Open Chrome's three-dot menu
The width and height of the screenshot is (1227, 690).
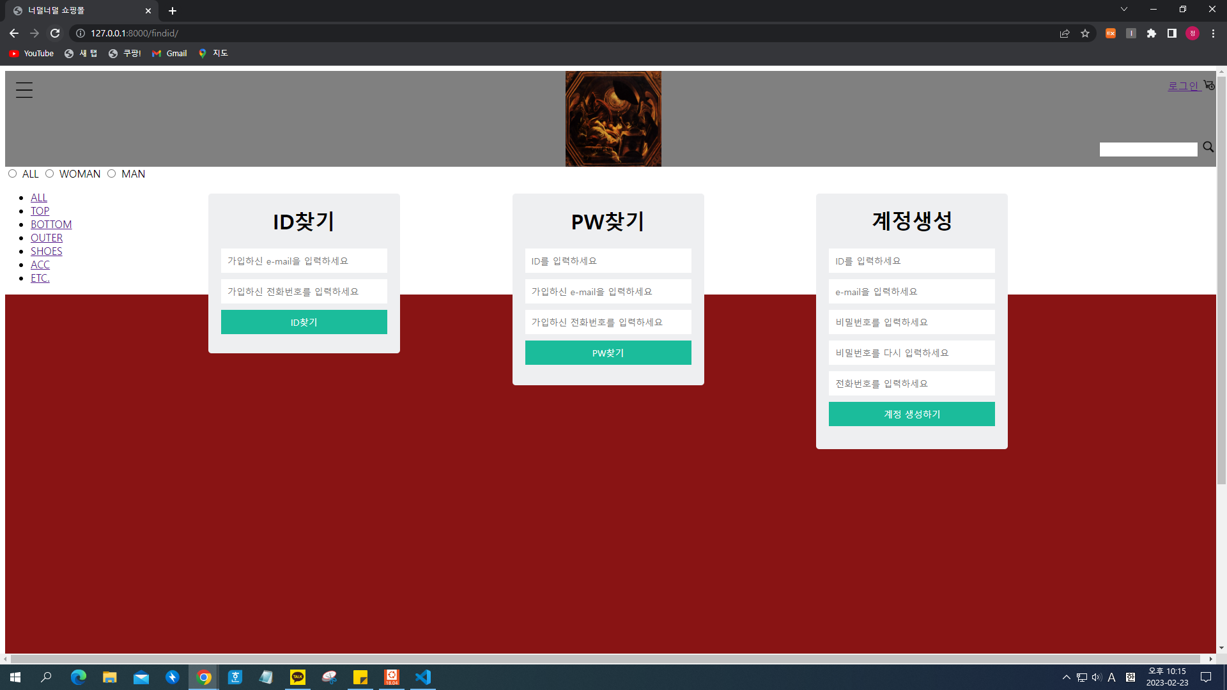tap(1213, 33)
